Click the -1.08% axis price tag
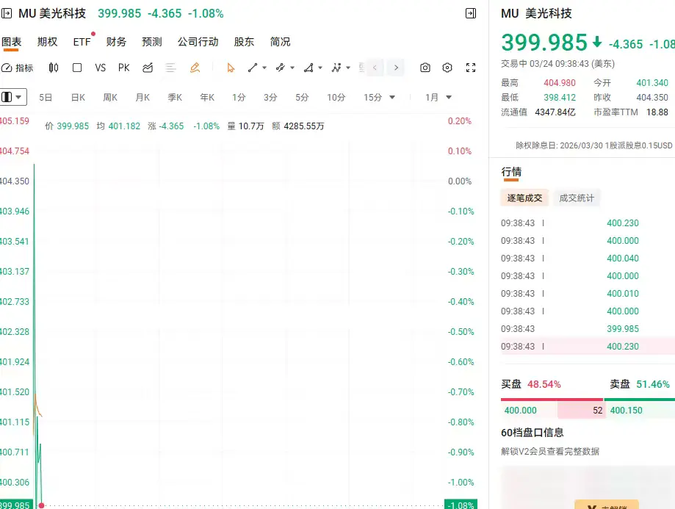The width and height of the screenshot is (675, 509). pyautogui.click(x=461, y=505)
